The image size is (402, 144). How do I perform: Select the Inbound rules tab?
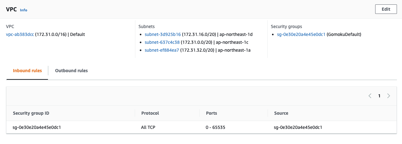pyautogui.click(x=27, y=71)
